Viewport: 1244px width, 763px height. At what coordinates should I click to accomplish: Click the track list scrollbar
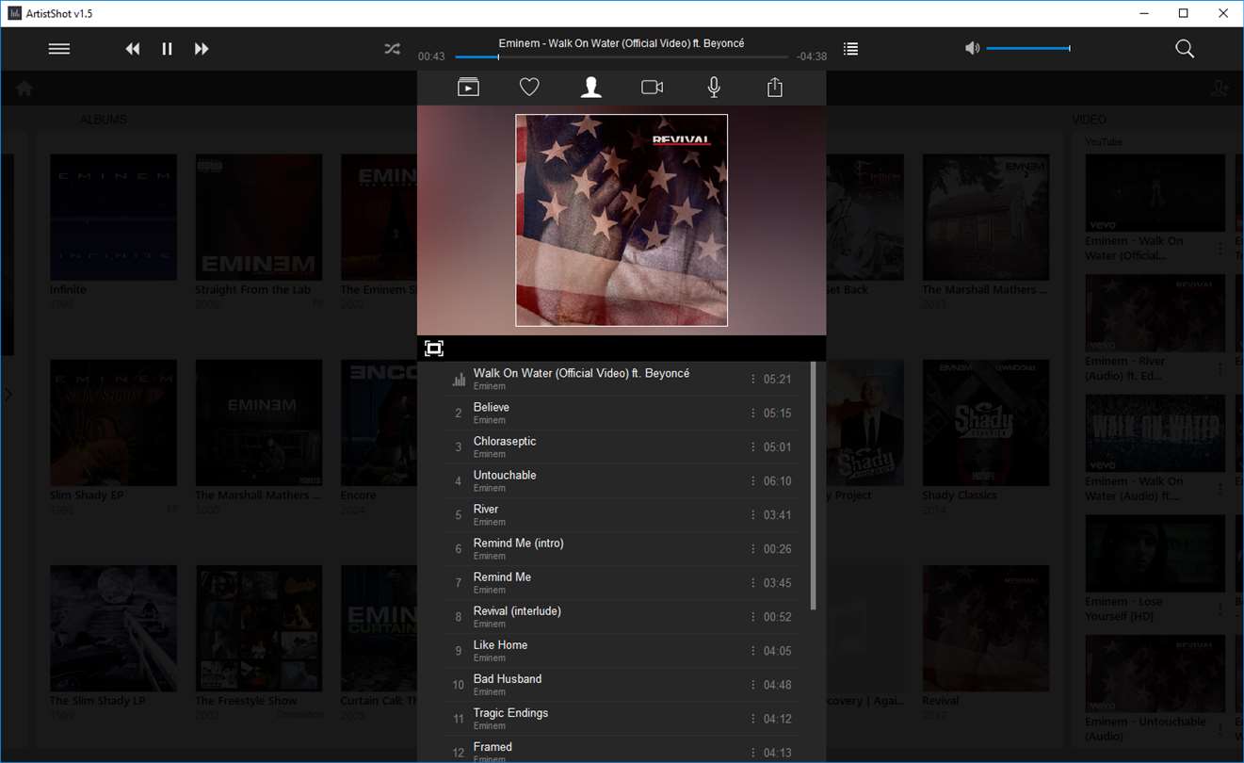[813, 485]
